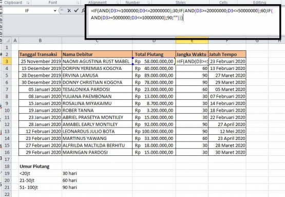Select the 90 hari cell

[x=97, y=187]
